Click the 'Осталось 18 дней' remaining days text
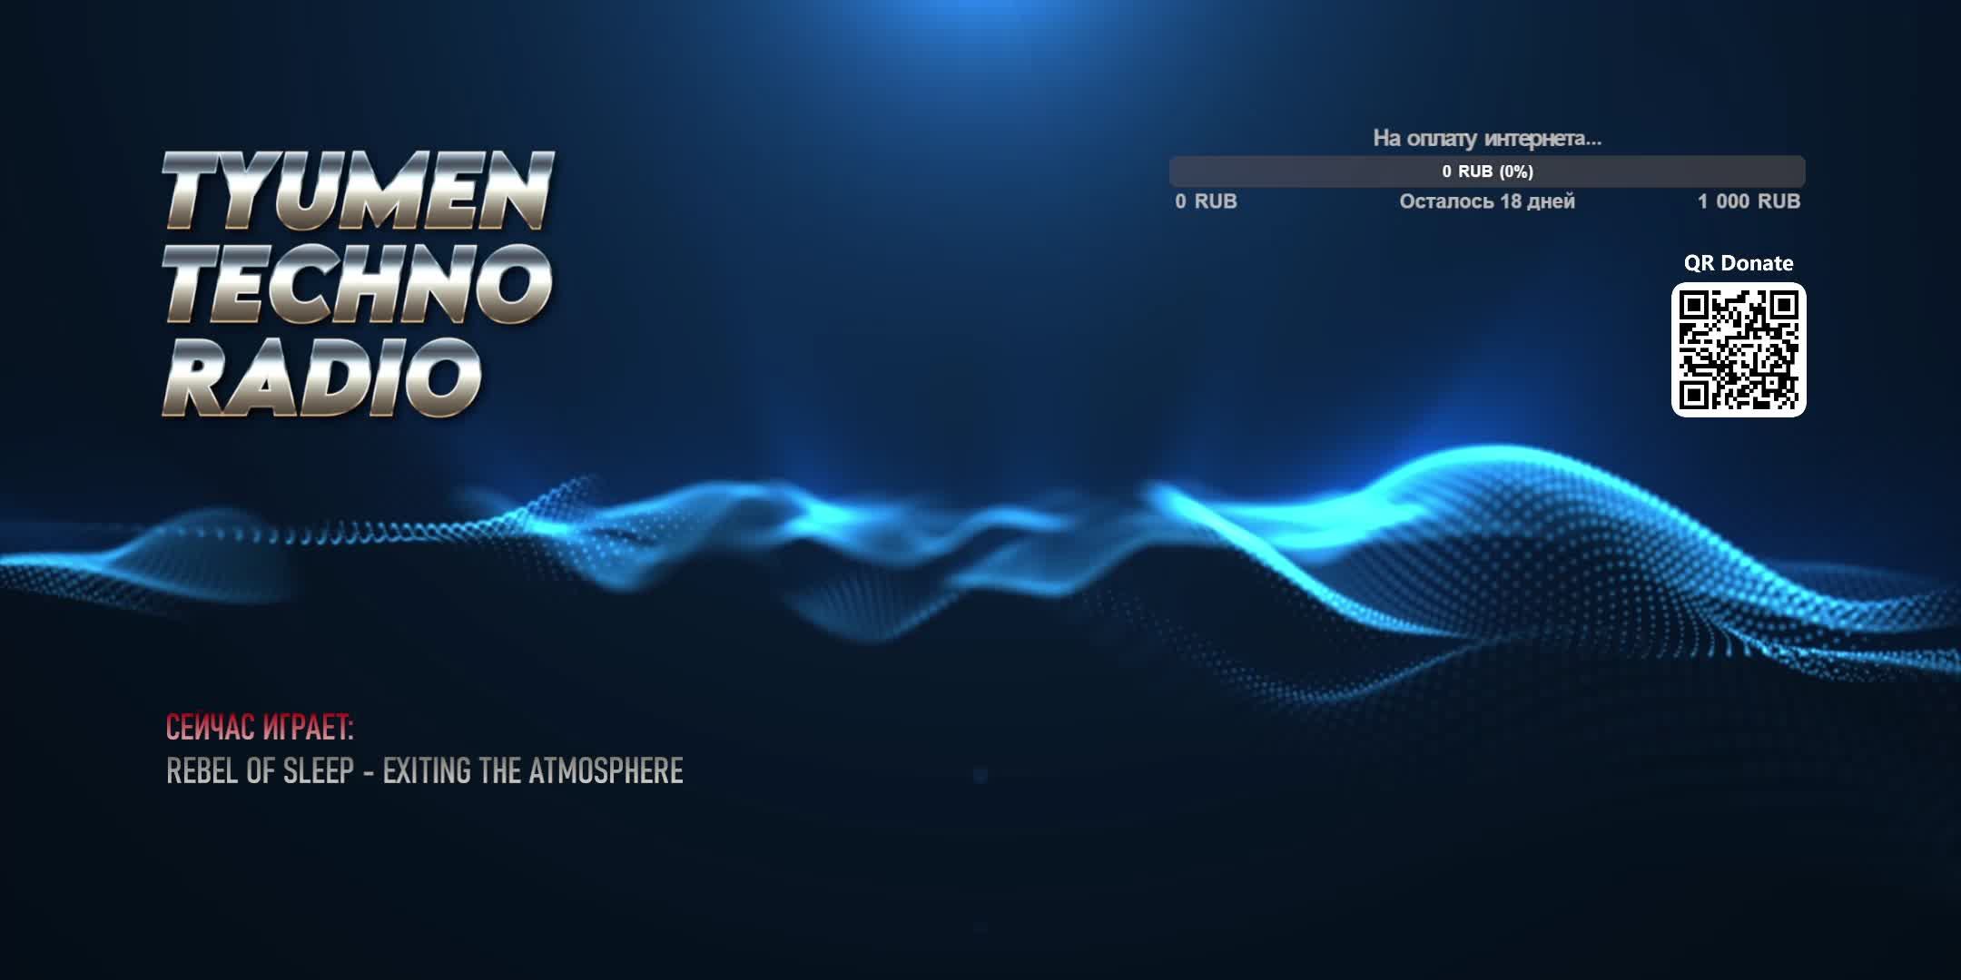The height and width of the screenshot is (980, 1961). (1486, 201)
